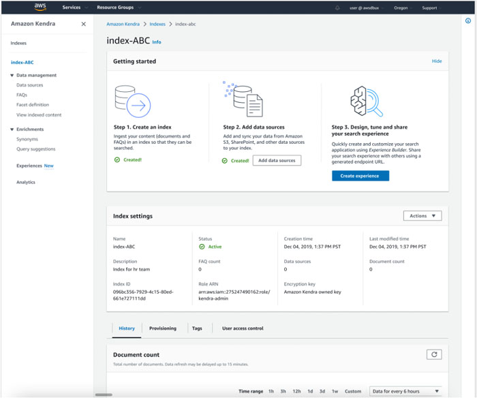Open Synonyms in sidebar
Screen dimensions: 477x398
coord(27,139)
